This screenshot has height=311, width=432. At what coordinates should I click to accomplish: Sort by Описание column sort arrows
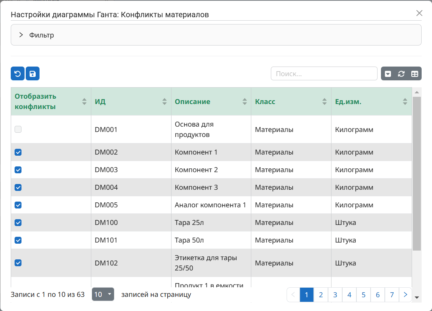[245, 102]
